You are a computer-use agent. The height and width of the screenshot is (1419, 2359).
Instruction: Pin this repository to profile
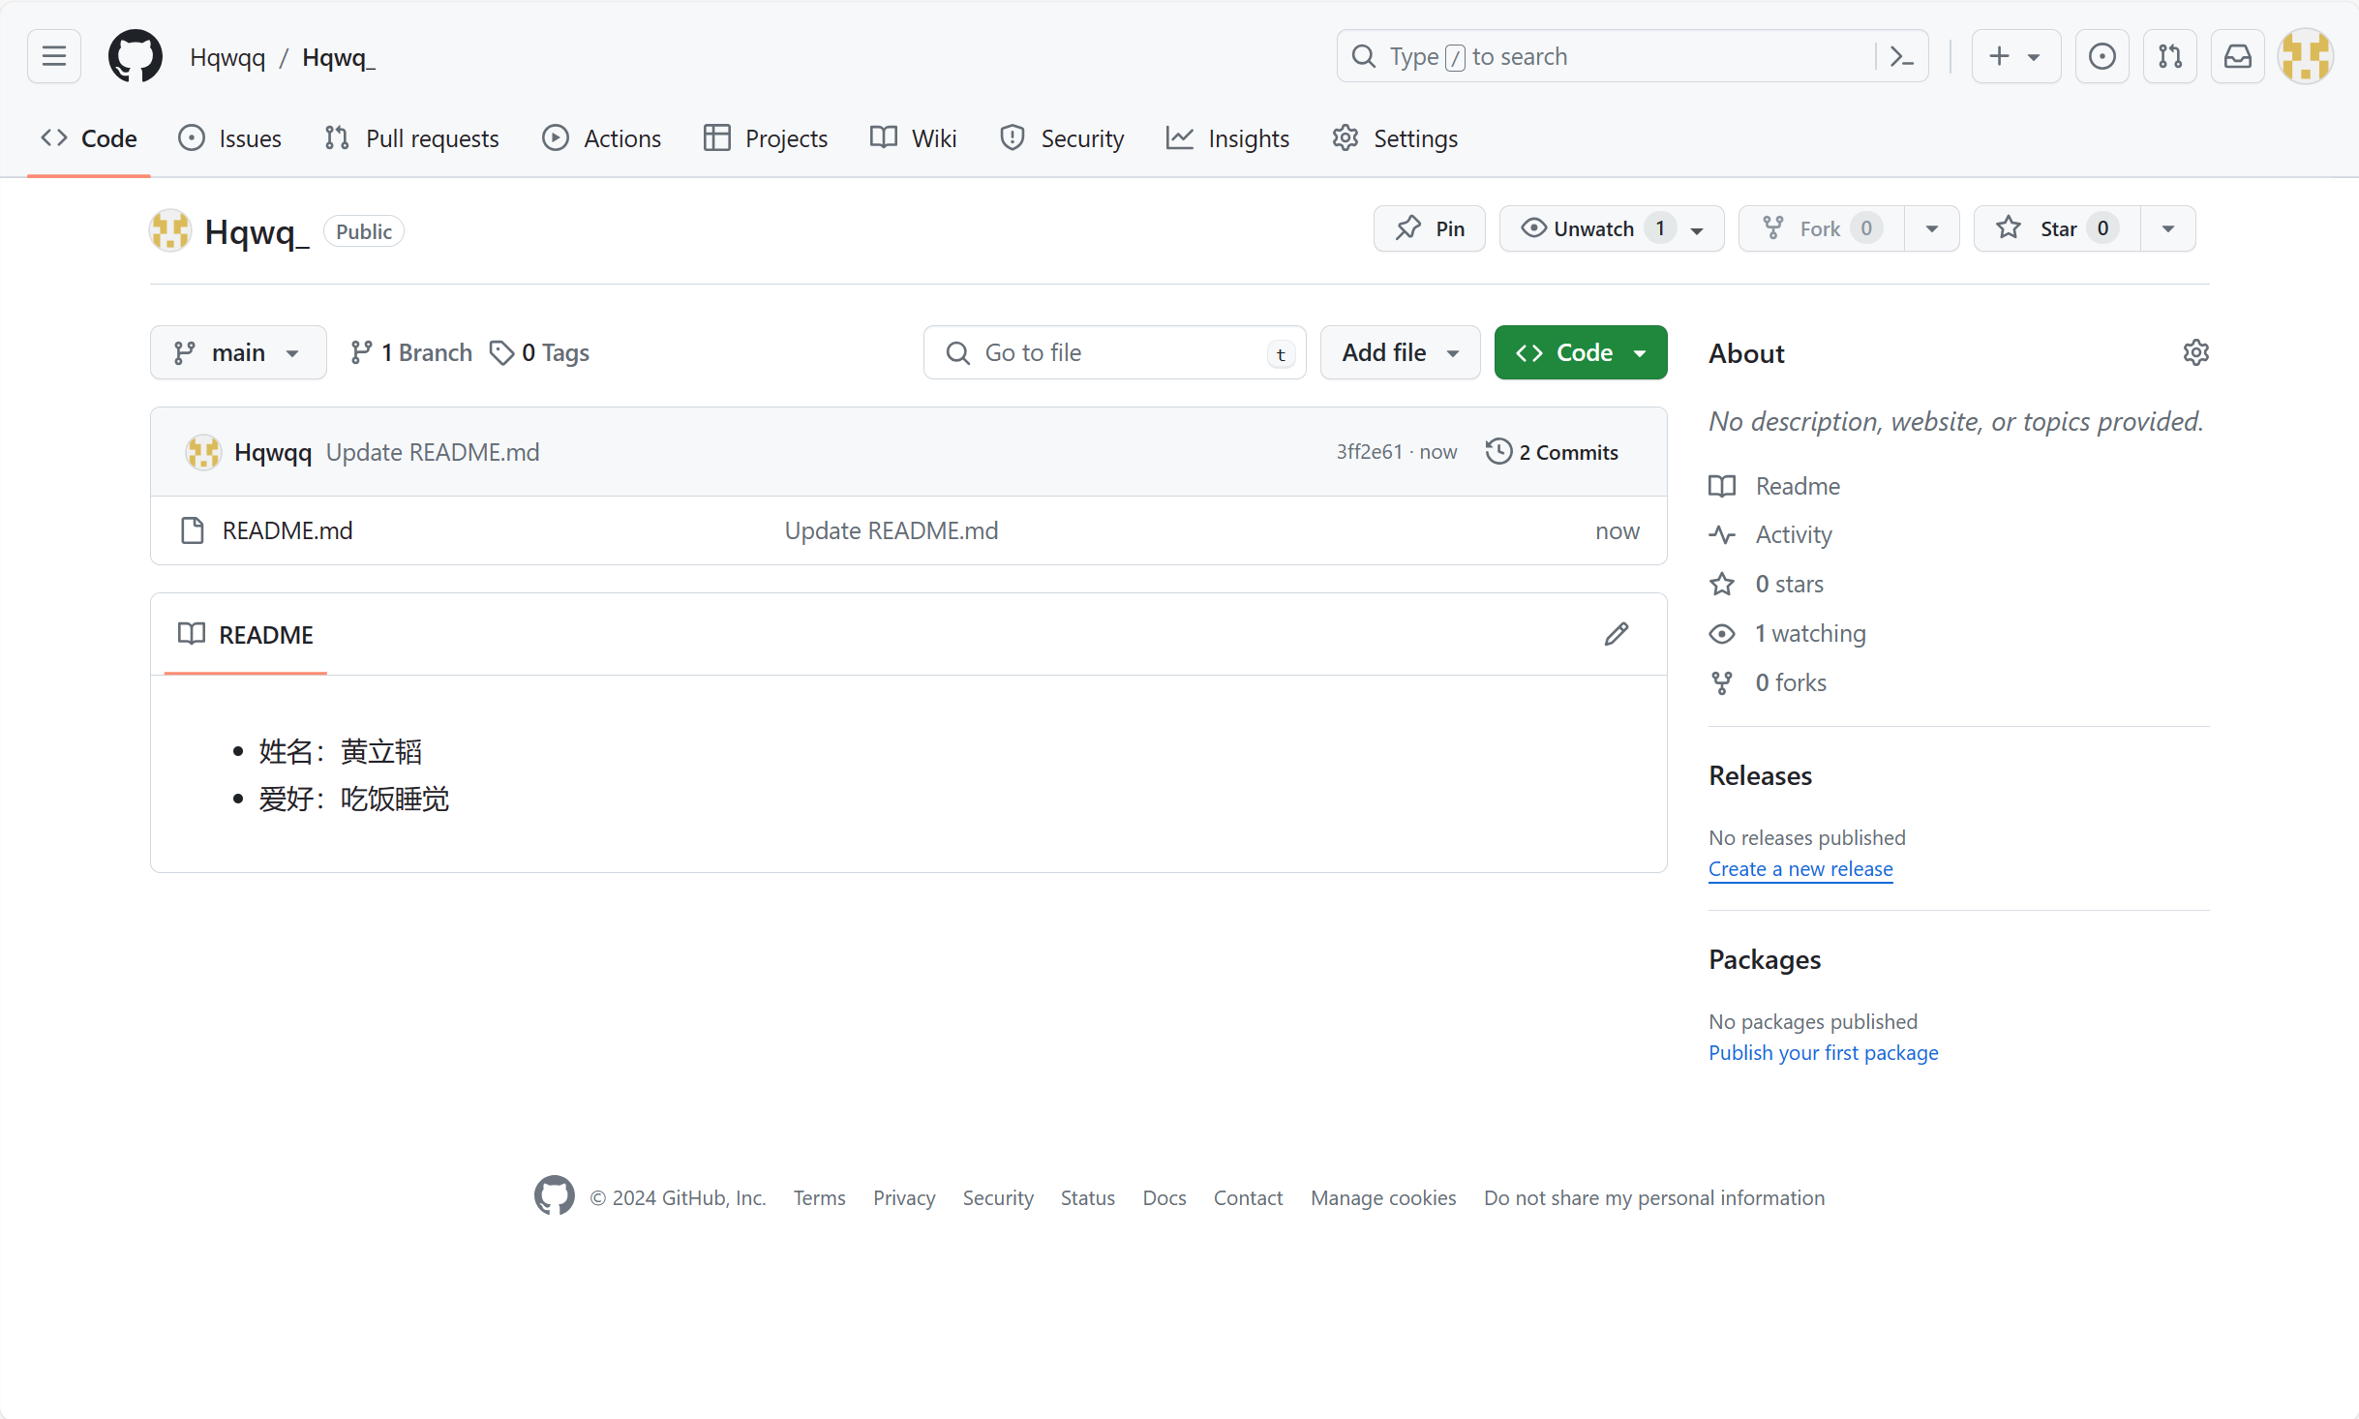coord(1430,228)
